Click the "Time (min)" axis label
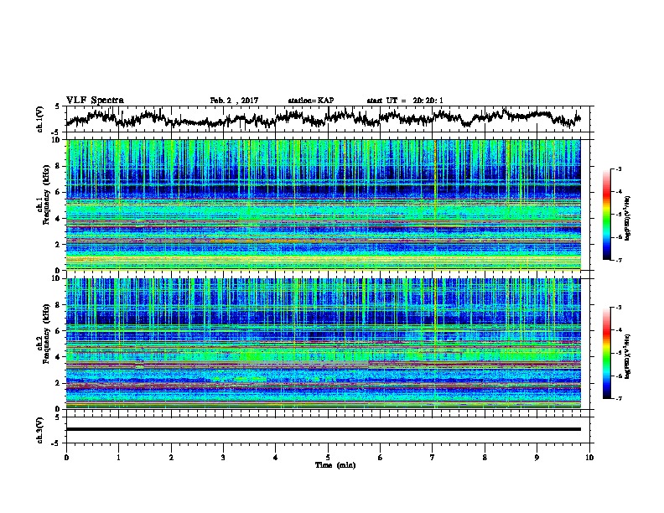 [335, 465]
